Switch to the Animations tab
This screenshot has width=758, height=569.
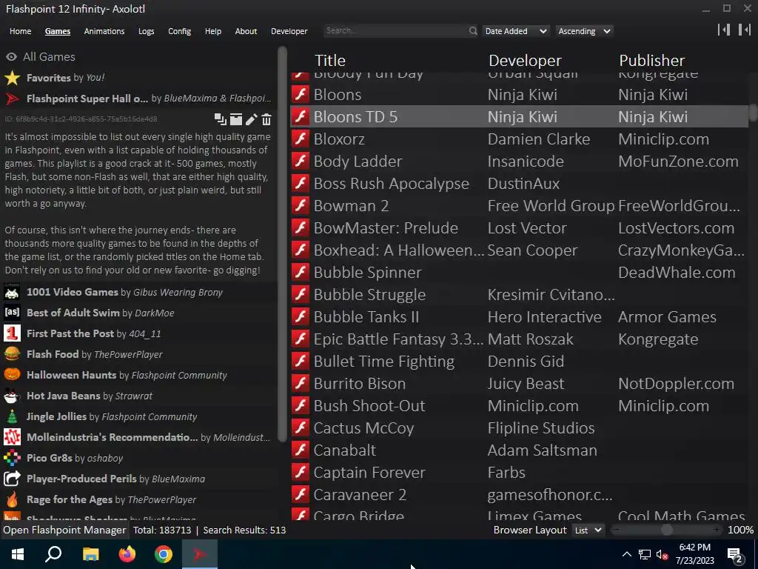click(104, 31)
